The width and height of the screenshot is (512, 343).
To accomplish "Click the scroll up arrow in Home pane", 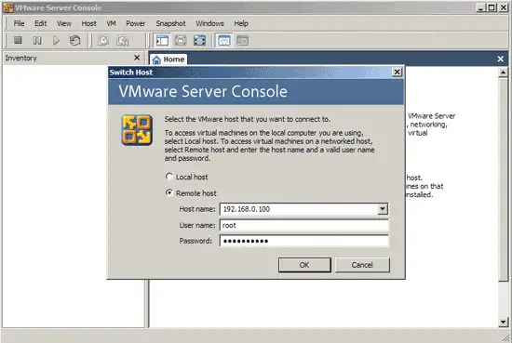I will pos(504,73).
